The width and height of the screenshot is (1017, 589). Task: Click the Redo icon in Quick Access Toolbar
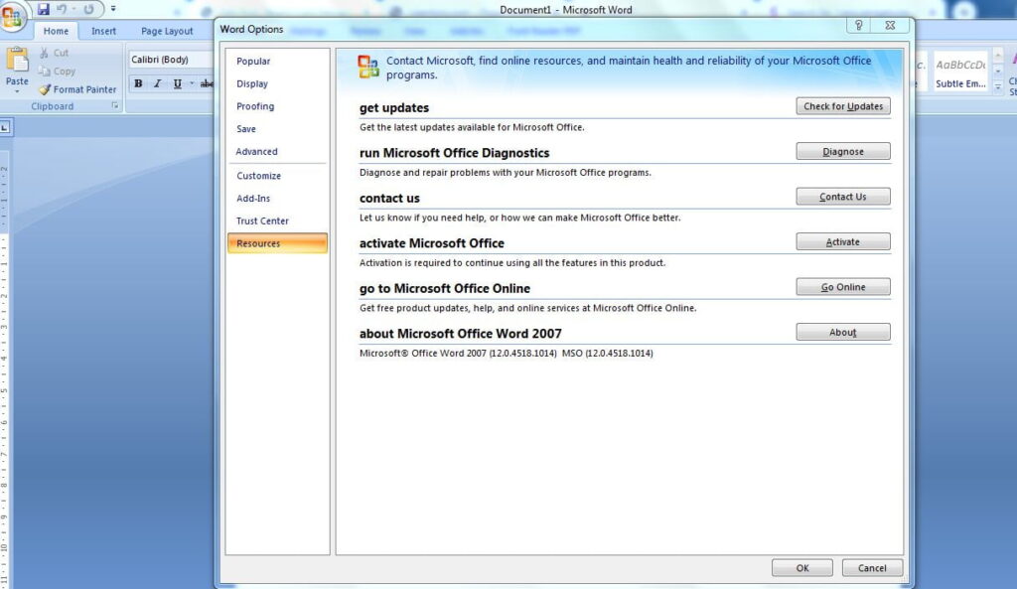click(88, 9)
